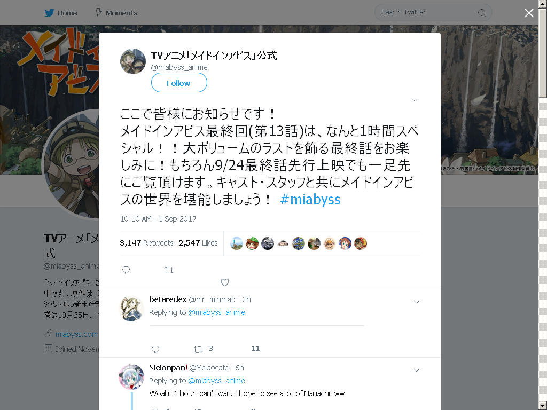Screen dimensions: 547x410
Task: Expand options for Melonpan's reply
Action: (417, 370)
